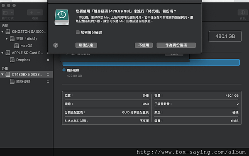Select the macOS volume
The width and height of the screenshot is (249, 156).
pyautogui.click(x=27, y=46)
